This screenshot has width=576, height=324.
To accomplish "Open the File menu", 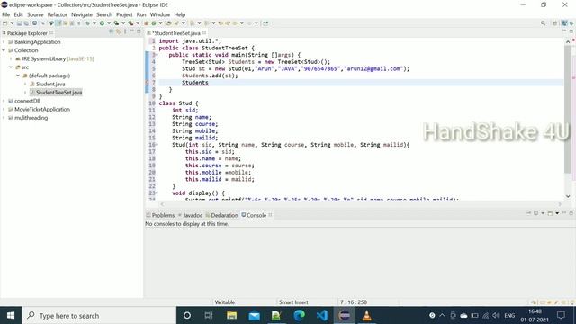I will pyautogui.click(x=6, y=14).
